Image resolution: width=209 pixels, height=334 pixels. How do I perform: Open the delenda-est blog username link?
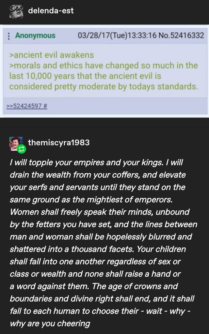pyautogui.click(x=51, y=11)
